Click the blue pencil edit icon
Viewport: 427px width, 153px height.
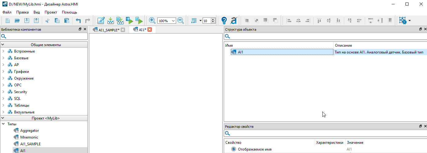(x=101, y=21)
